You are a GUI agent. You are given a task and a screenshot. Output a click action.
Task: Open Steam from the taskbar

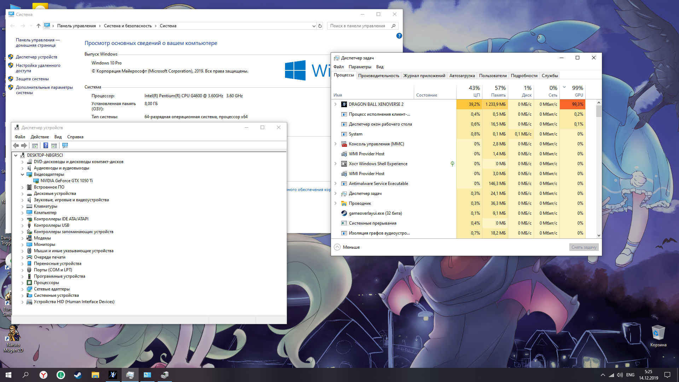[x=78, y=375]
